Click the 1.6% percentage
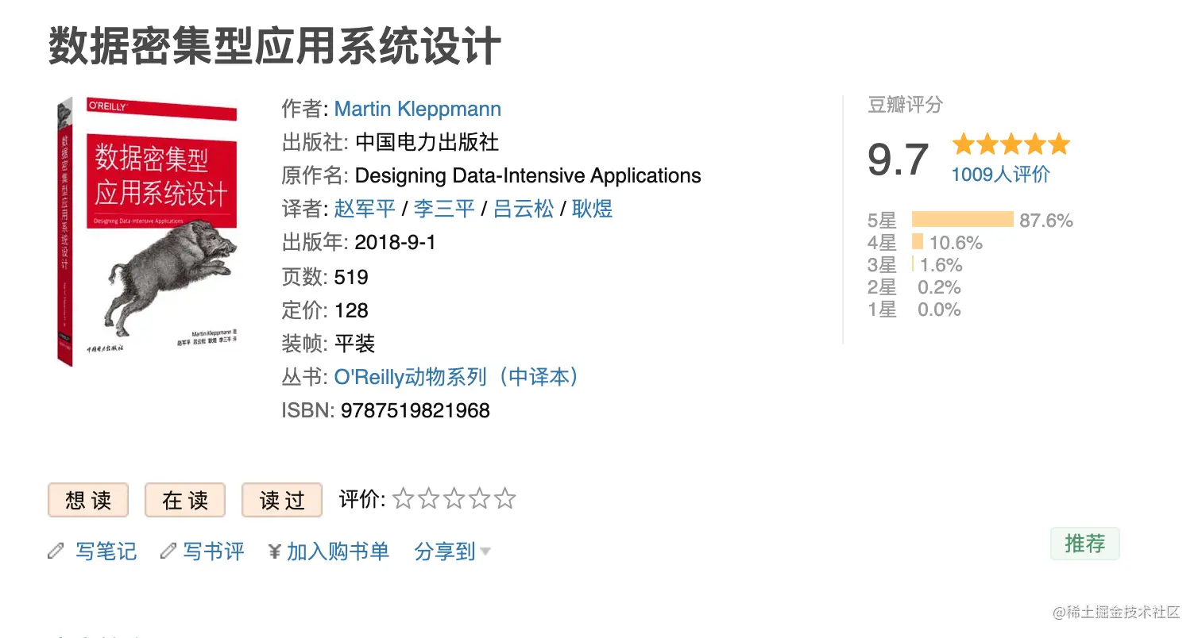 [x=941, y=264]
